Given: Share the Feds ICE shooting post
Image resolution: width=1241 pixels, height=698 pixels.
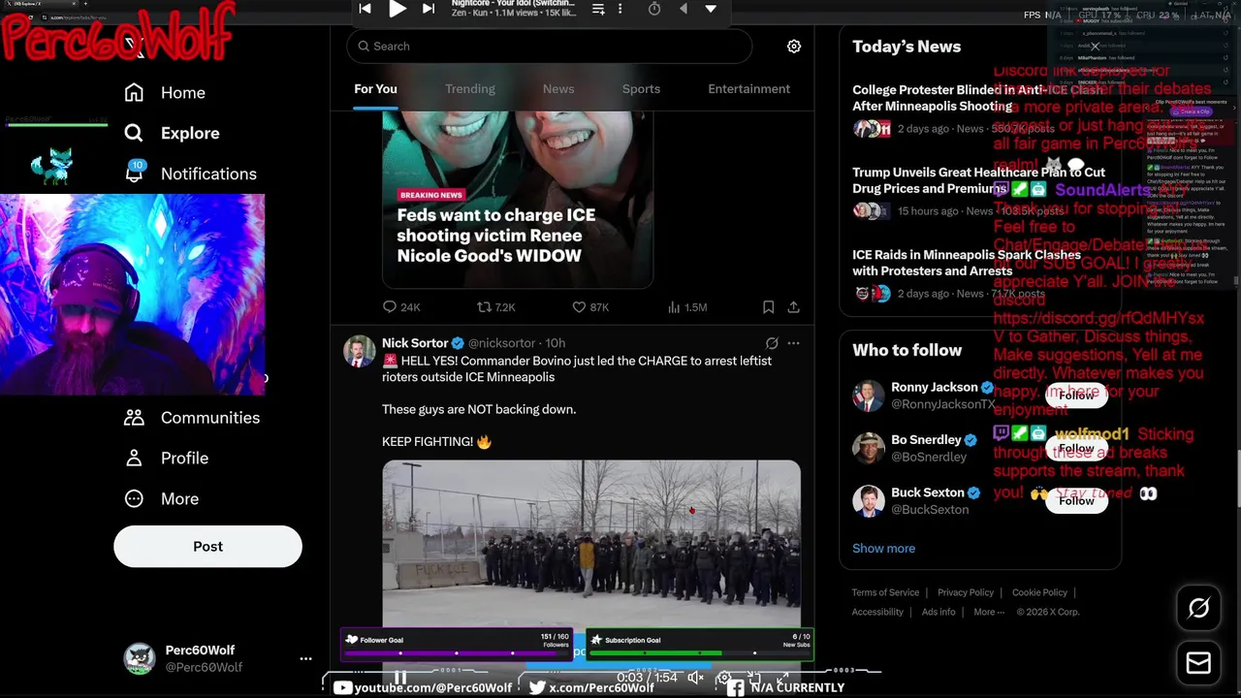Looking at the screenshot, I should pyautogui.click(x=793, y=307).
